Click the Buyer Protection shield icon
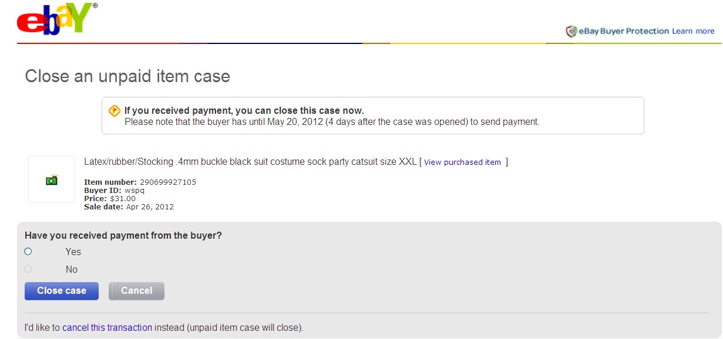Viewport: 723px width, 339px height. pos(571,32)
